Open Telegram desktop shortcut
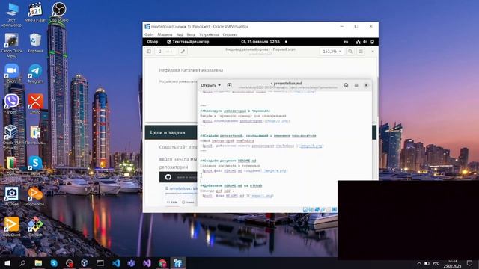Screen dimensions: 479x269 tap(35, 73)
